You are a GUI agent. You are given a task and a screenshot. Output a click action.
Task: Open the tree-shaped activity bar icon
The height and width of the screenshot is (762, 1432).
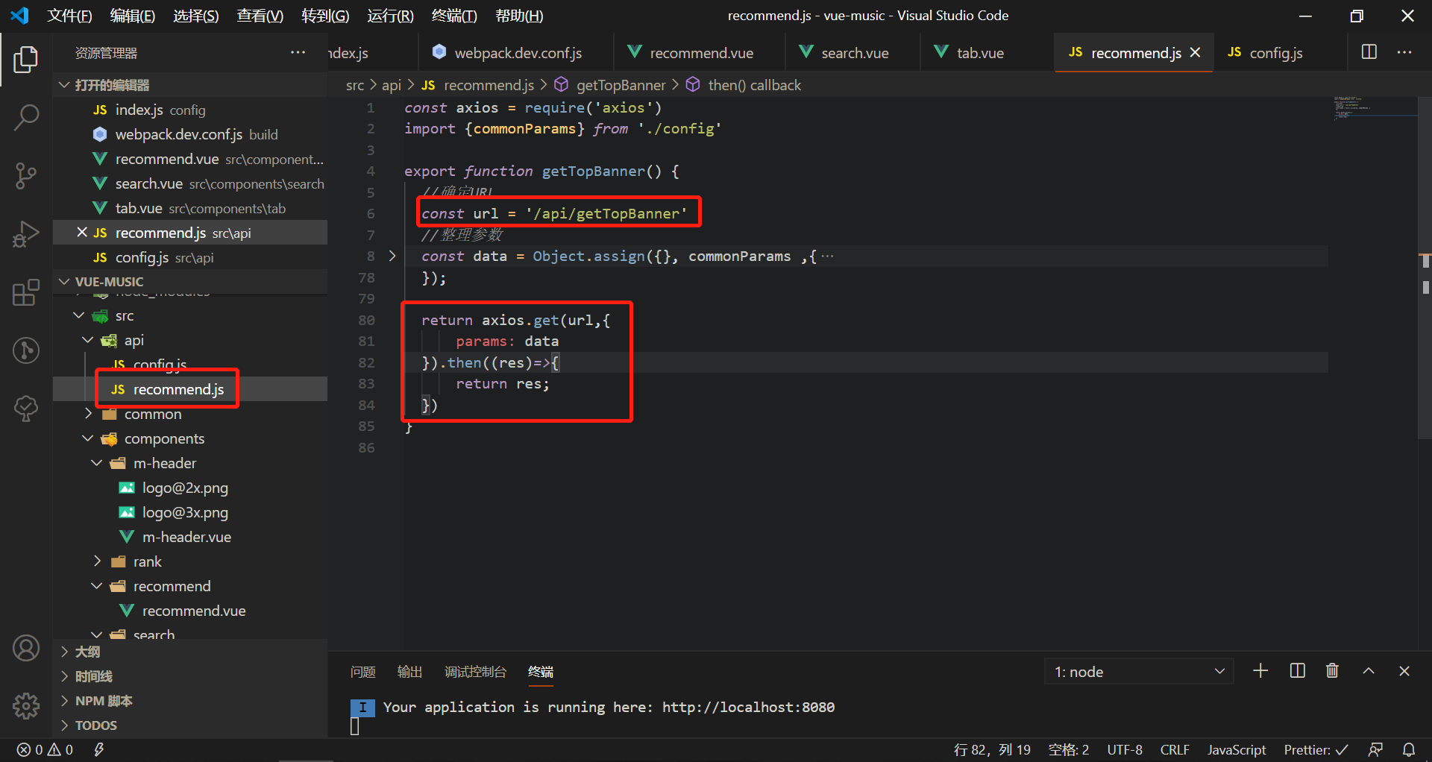tap(26, 409)
